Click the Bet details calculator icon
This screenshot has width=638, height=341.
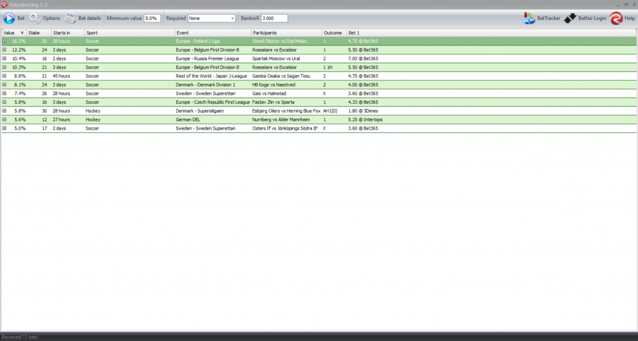tap(70, 19)
